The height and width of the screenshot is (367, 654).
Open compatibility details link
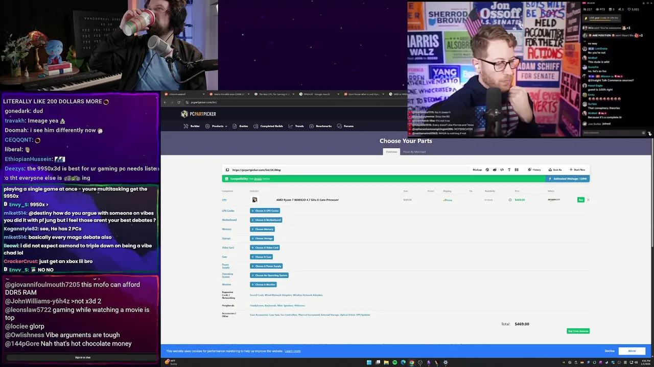tap(258, 179)
